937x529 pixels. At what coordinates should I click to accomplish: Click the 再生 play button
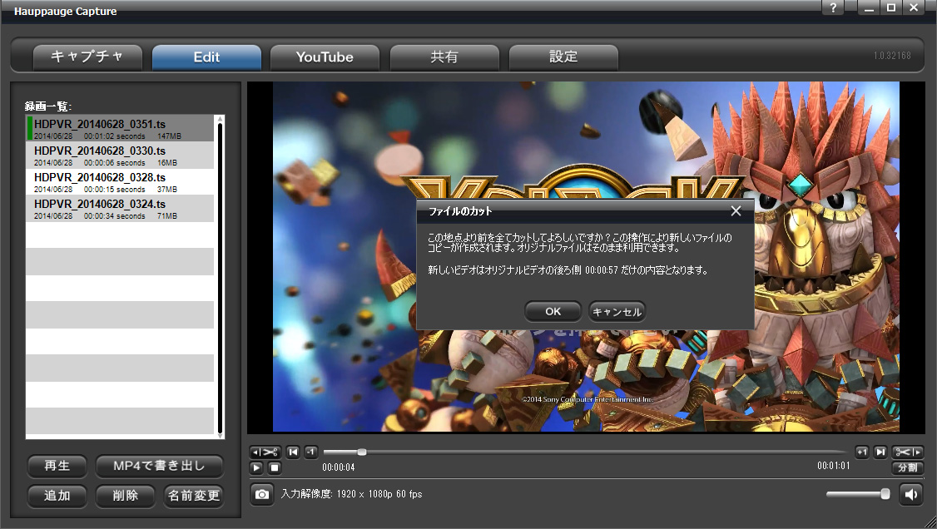click(x=57, y=466)
